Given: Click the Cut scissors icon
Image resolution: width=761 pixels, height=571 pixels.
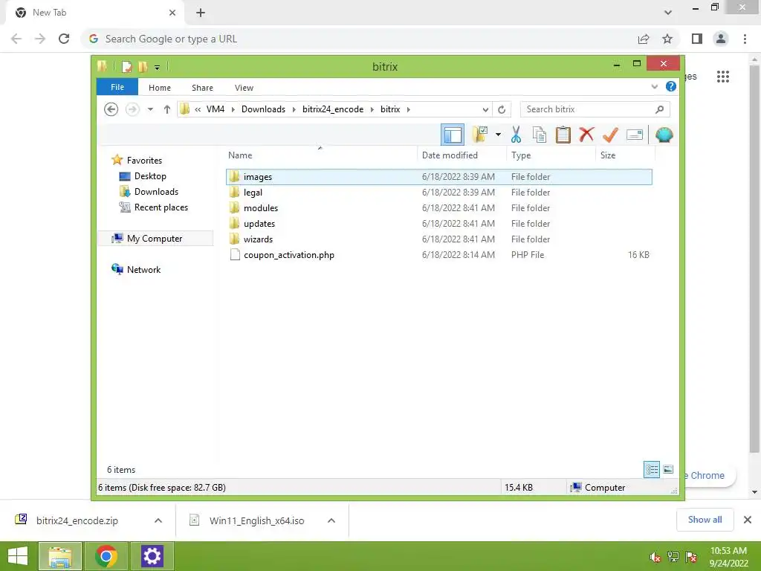Looking at the screenshot, I should pyautogui.click(x=516, y=135).
